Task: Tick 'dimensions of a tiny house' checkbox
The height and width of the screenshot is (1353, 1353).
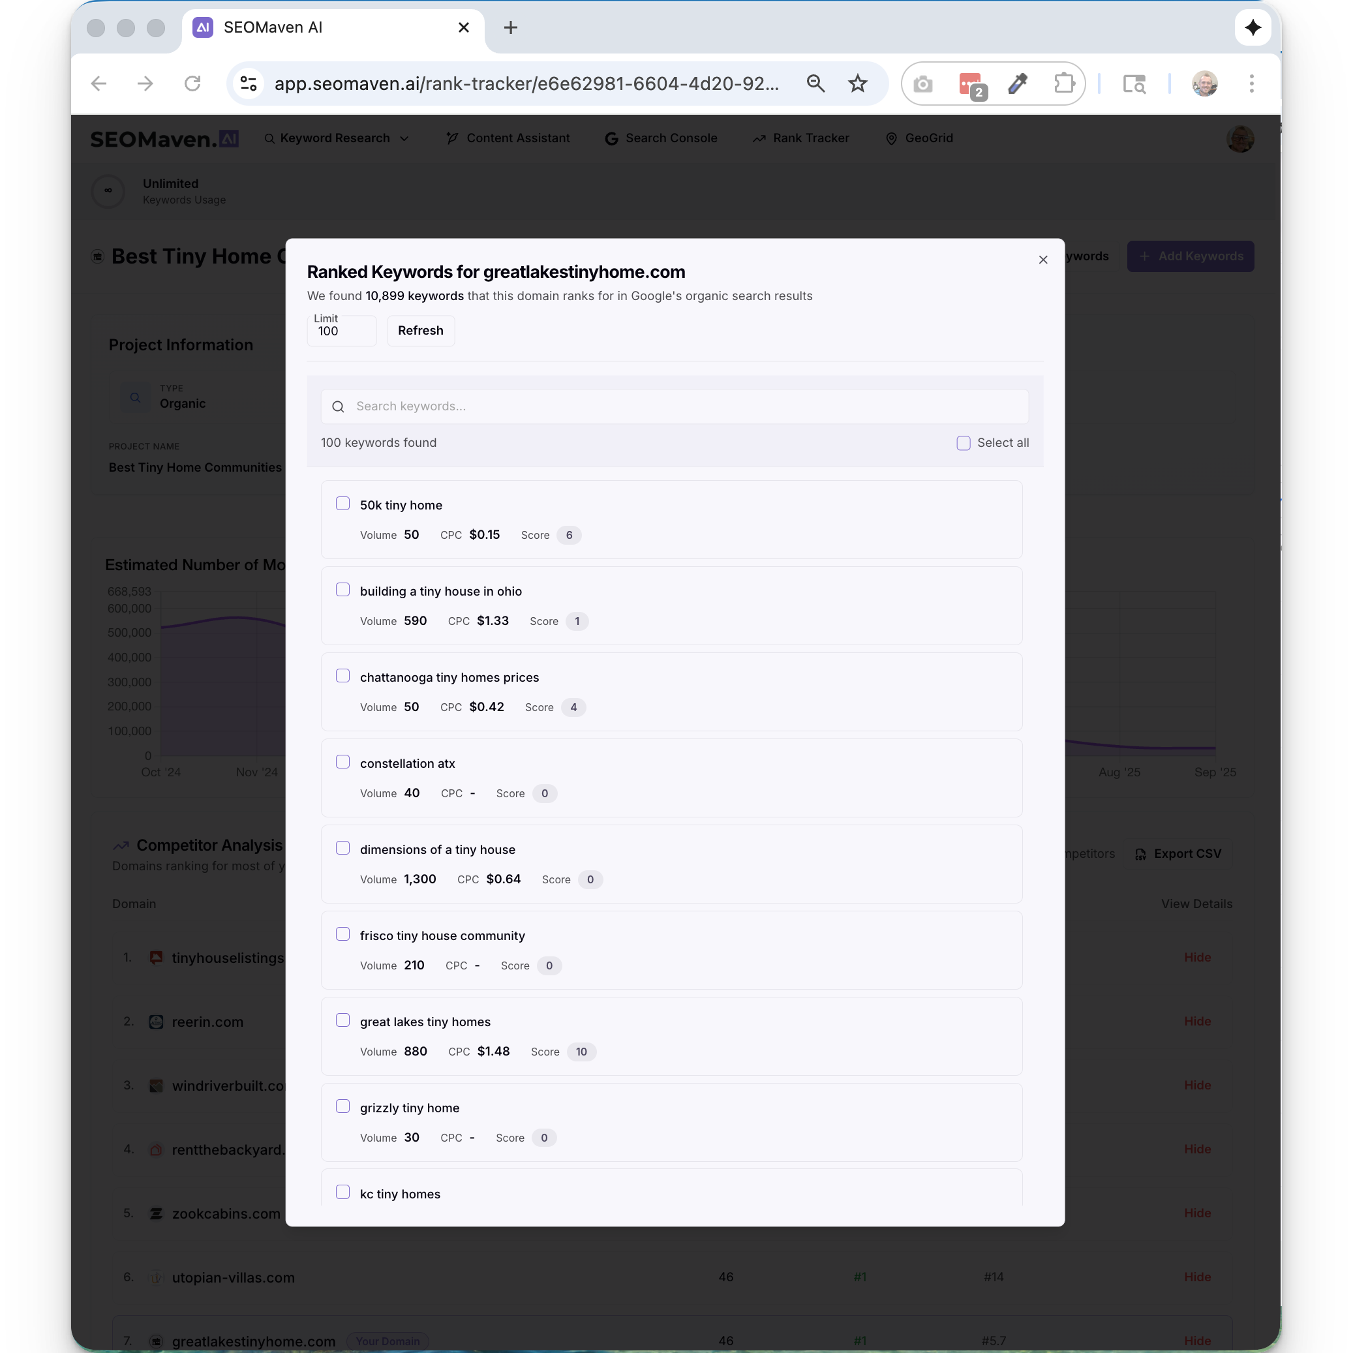Action: pos(342,848)
